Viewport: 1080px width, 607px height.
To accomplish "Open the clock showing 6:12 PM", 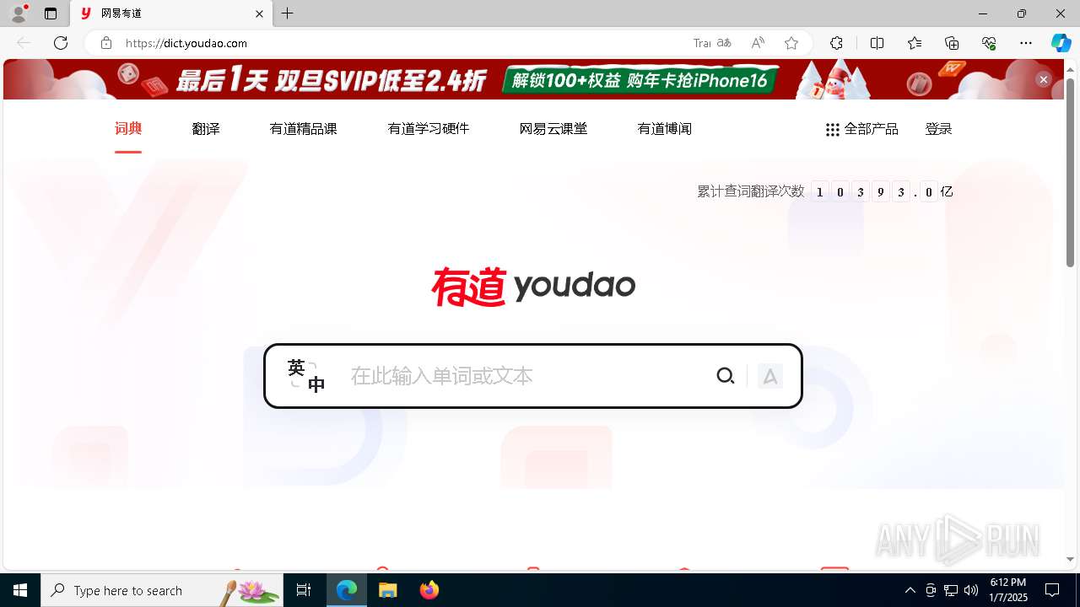I will pos(1007,589).
